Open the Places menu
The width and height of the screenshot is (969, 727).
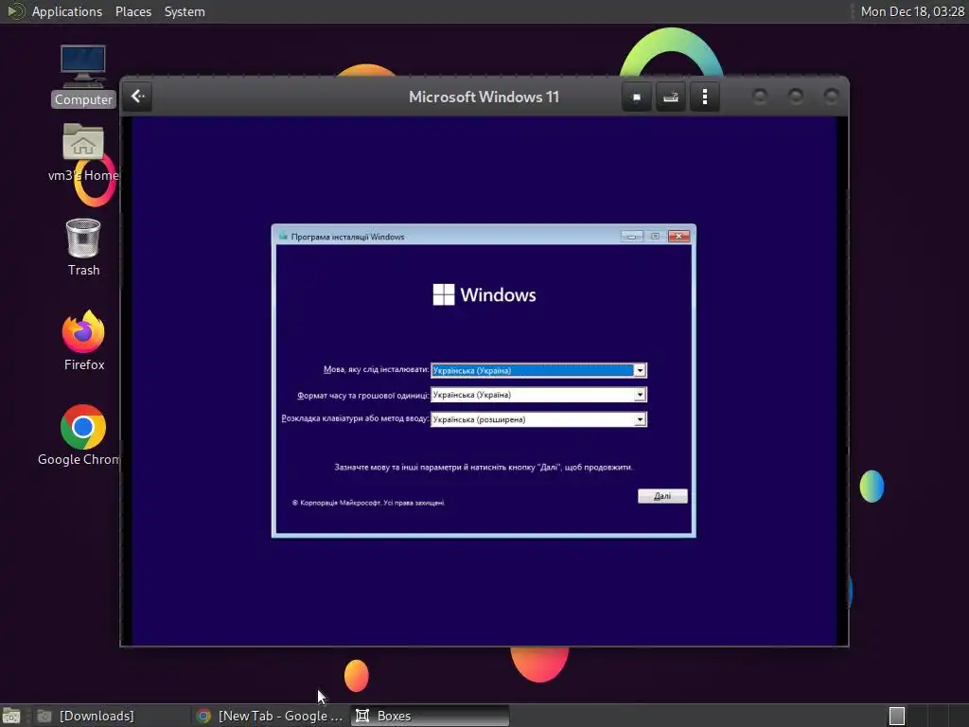pos(133,11)
